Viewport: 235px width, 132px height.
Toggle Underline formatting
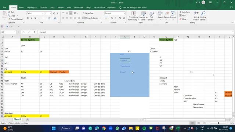pos(35,18)
